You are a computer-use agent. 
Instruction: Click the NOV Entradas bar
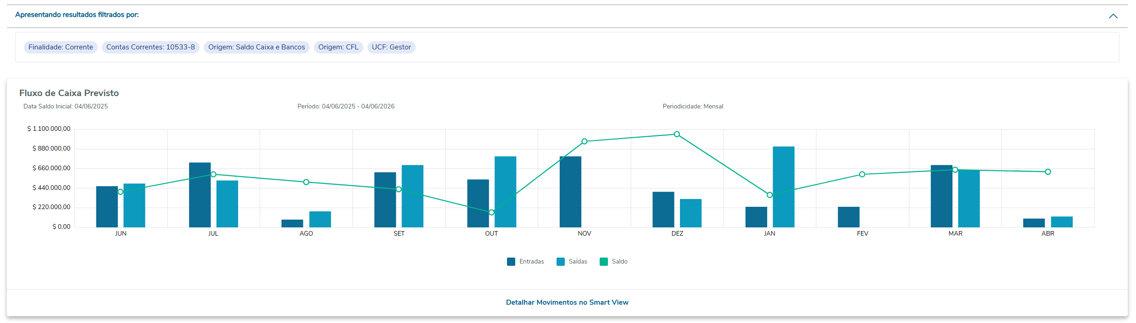click(x=571, y=192)
